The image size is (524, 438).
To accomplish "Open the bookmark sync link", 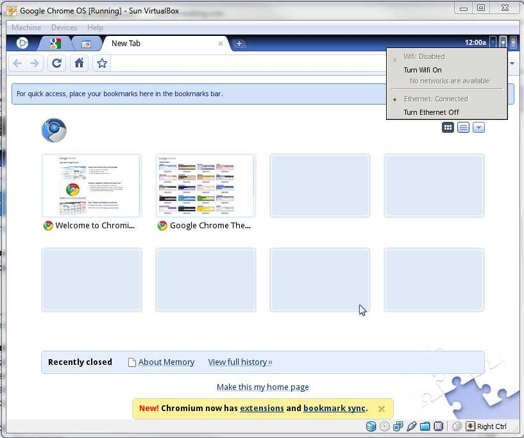I will (335, 409).
